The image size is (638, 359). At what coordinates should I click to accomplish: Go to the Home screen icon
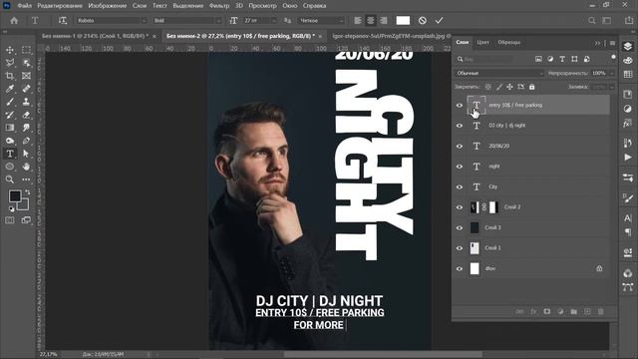14,20
